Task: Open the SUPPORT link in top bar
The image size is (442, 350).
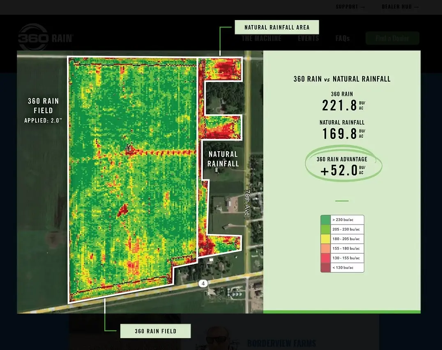Action: [350, 7]
